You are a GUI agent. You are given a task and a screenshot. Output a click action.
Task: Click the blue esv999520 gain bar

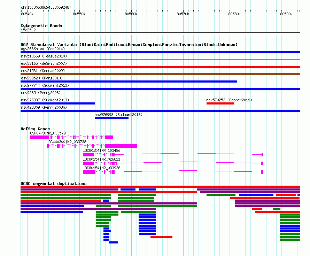129,82
